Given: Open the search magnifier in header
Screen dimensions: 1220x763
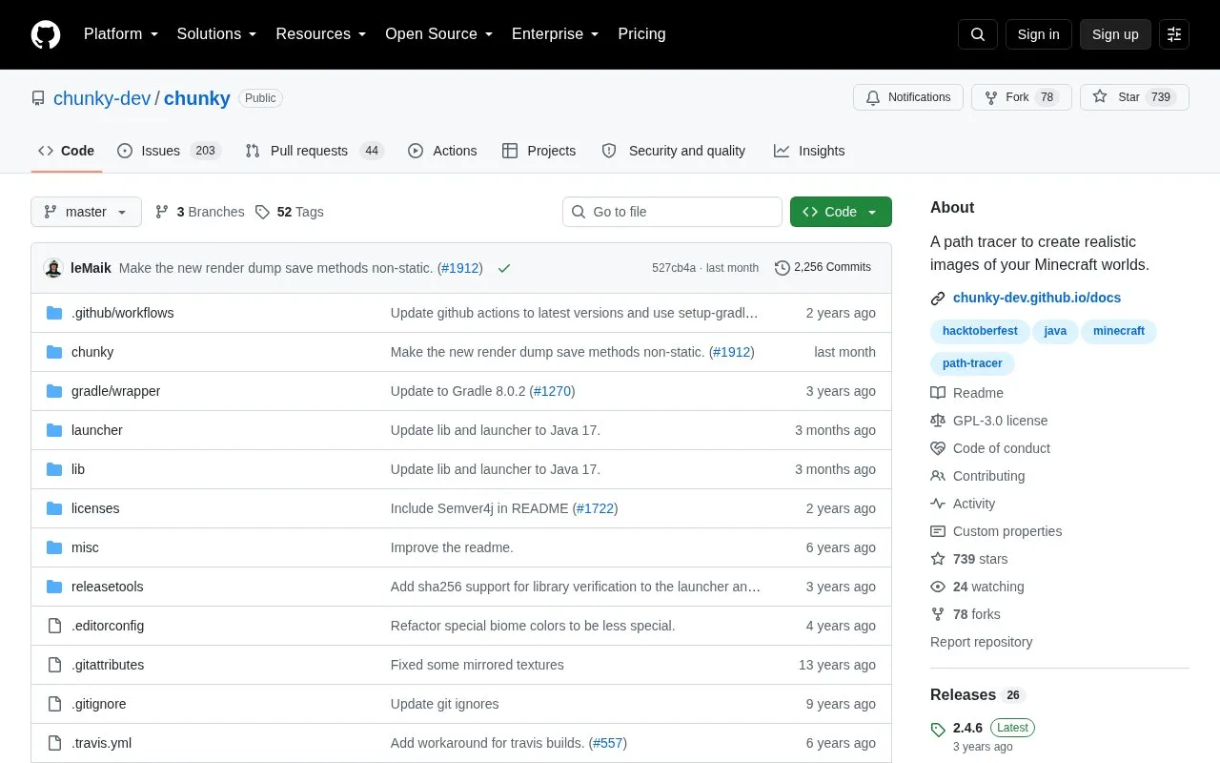Looking at the screenshot, I should 978,34.
